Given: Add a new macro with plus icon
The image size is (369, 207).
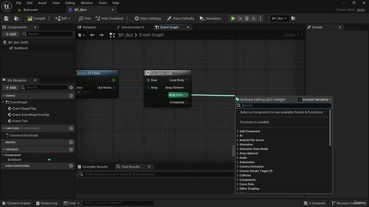Looking at the screenshot, I should pyautogui.click(x=71, y=142).
